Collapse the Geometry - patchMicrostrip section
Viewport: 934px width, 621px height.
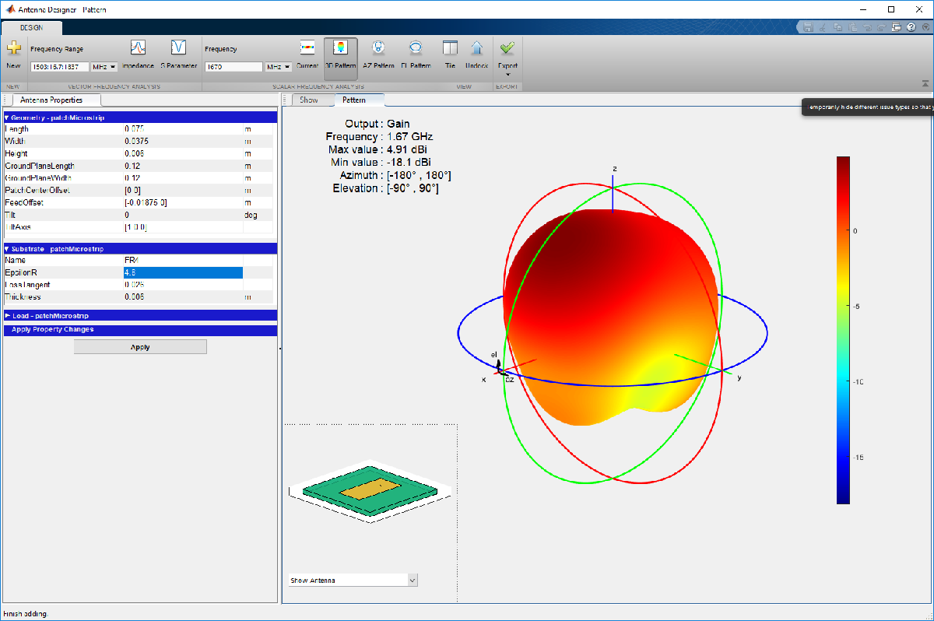pos(7,117)
